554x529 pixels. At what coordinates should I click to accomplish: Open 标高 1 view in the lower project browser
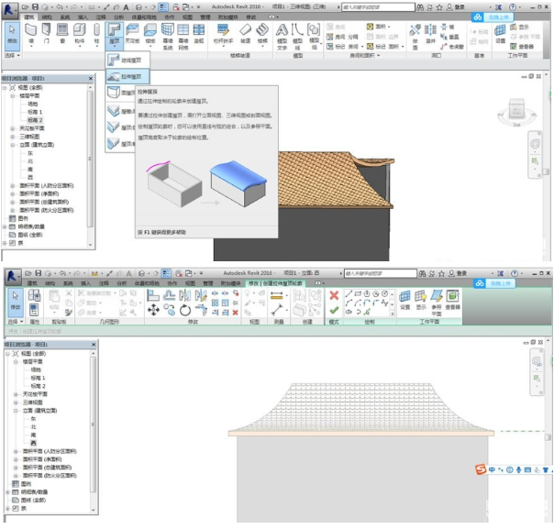pos(37,378)
